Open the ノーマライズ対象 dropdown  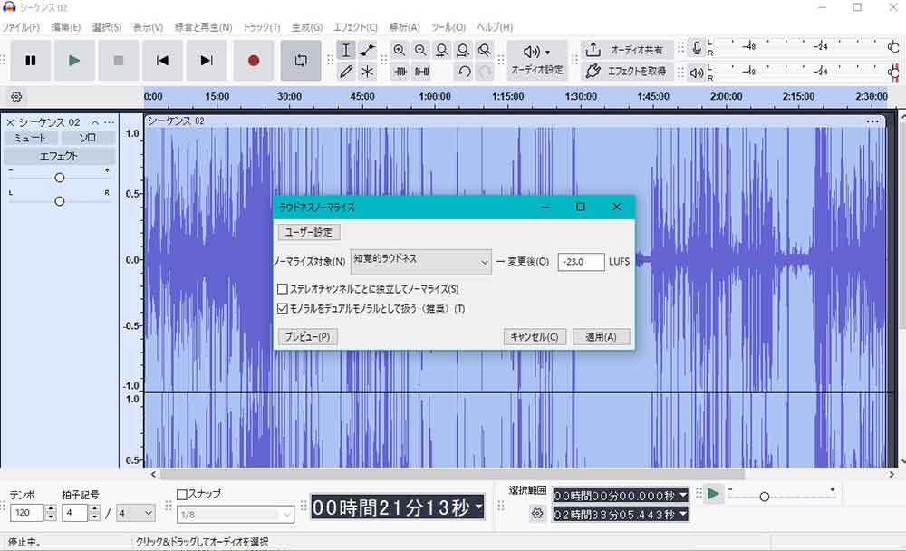[420, 261]
